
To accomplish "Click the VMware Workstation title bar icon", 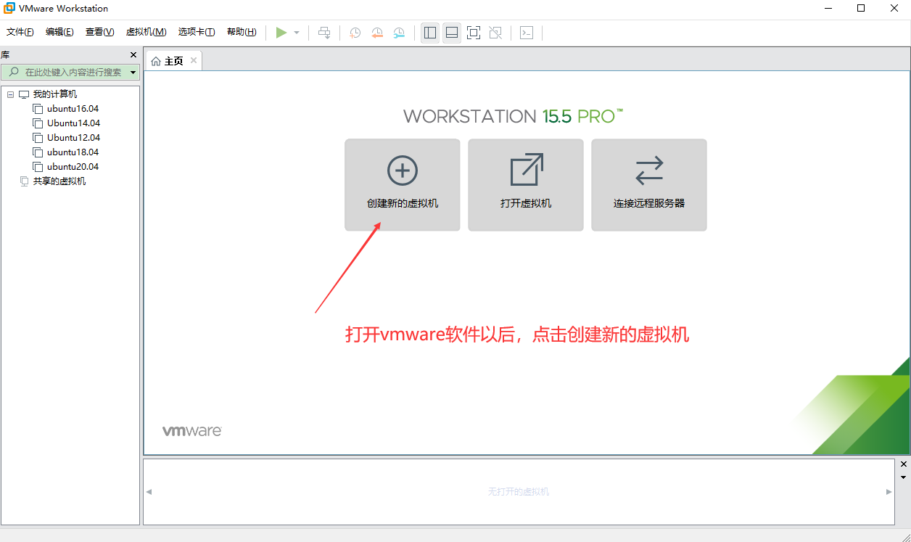I will pos(9,9).
